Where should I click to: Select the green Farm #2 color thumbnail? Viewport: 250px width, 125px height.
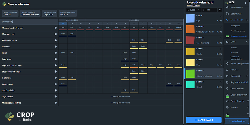(x=190, y=74)
